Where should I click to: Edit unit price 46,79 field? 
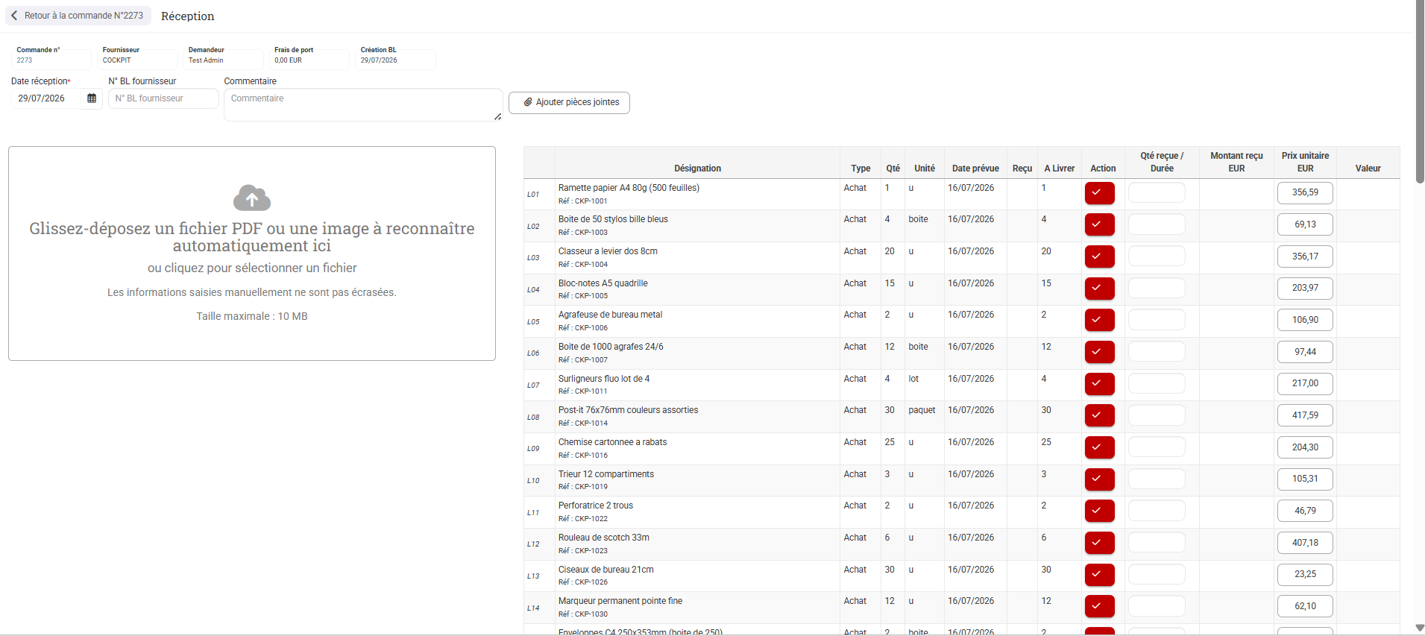pyautogui.click(x=1305, y=511)
